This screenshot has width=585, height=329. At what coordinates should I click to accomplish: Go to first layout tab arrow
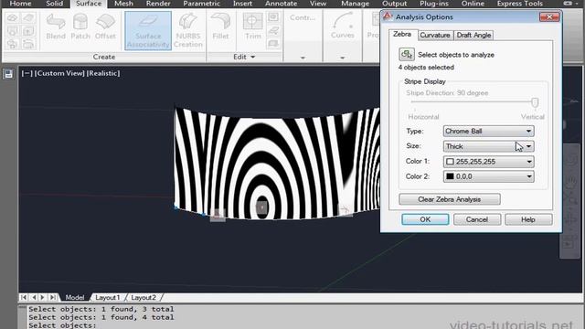point(24,297)
